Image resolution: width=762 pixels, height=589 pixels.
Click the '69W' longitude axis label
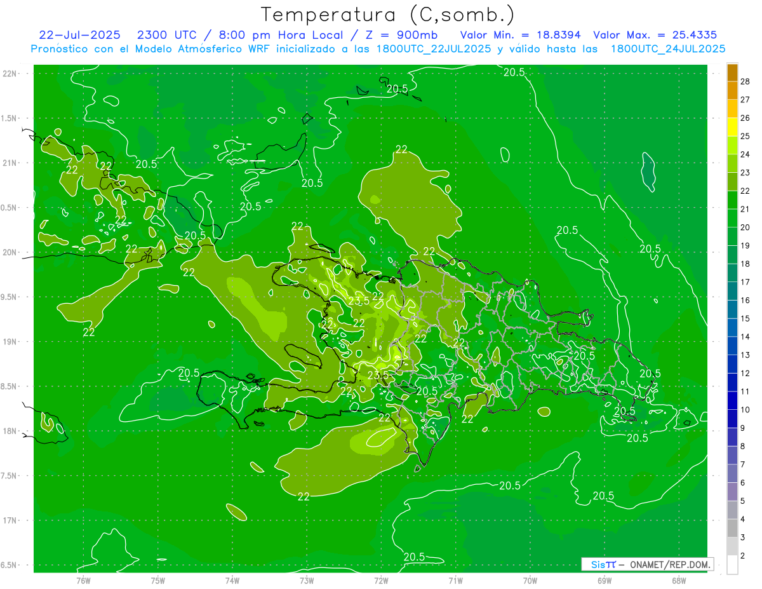click(605, 580)
